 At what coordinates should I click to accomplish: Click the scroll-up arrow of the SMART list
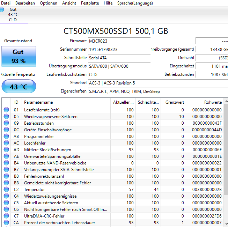point(226,101)
